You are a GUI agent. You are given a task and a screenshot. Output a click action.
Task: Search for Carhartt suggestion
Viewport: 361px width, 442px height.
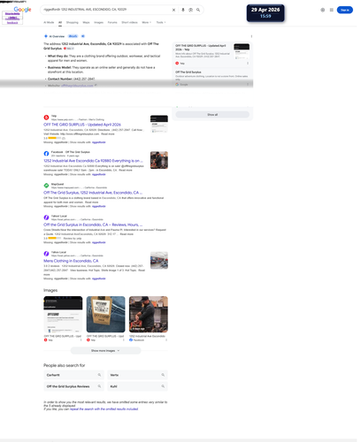[x=73, y=375]
